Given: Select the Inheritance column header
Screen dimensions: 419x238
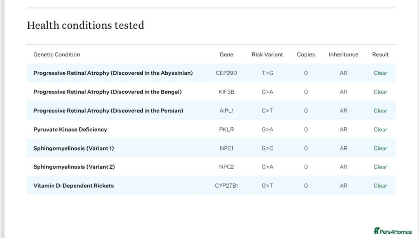Looking at the screenshot, I should (x=343, y=55).
